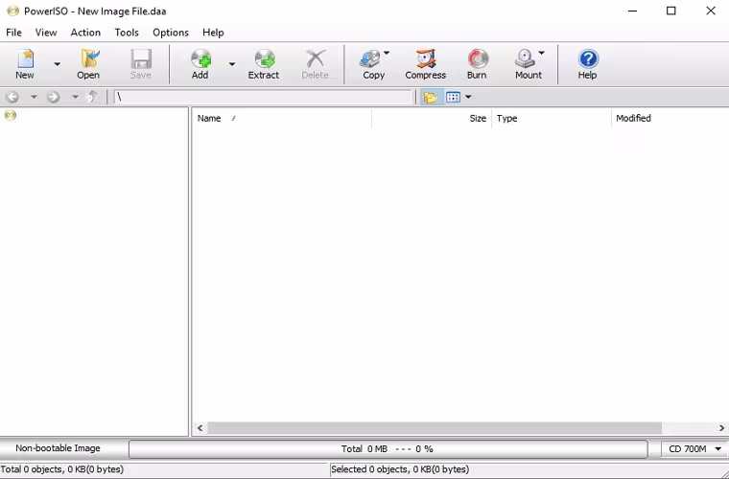Click the Burn disc toolbar icon

(x=477, y=63)
